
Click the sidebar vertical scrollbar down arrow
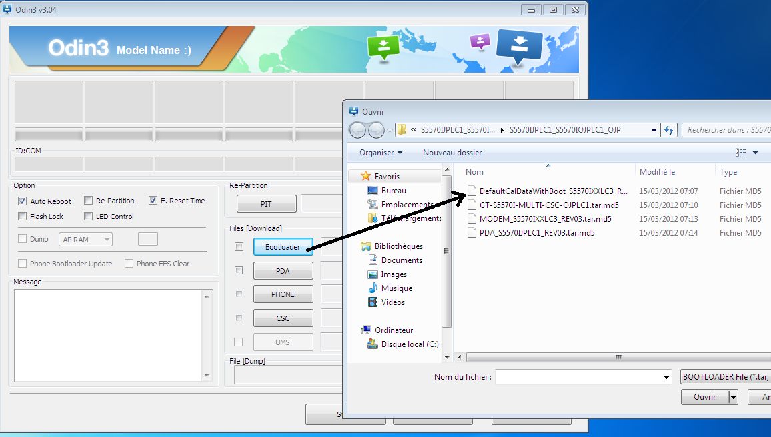(x=447, y=358)
